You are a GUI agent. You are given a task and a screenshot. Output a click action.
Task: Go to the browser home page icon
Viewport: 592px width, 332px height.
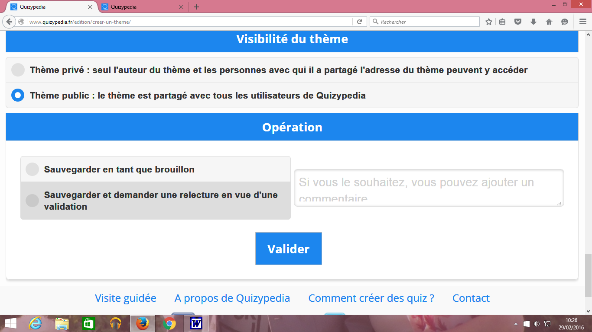coord(549,22)
